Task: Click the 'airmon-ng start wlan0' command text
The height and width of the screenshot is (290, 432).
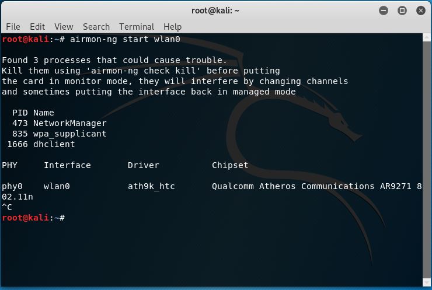Action: (125, 39)
